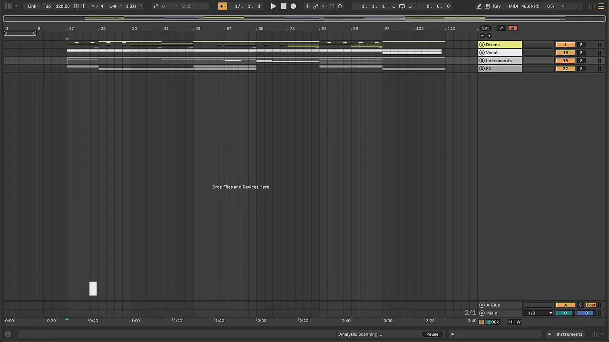Viewport: 609px width, 342px height.
Task: Toggle the orange Follow playback icon
Action: pos(222,6)
